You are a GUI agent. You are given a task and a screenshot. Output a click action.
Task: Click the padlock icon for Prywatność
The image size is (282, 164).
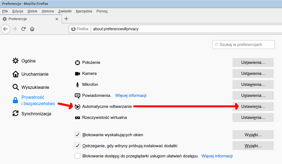(x=15, y=100)
